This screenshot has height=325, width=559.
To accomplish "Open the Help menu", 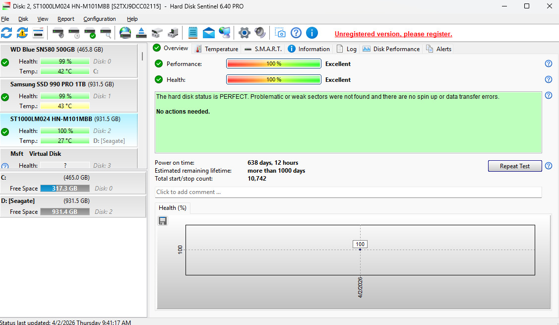I will point(132,19).
